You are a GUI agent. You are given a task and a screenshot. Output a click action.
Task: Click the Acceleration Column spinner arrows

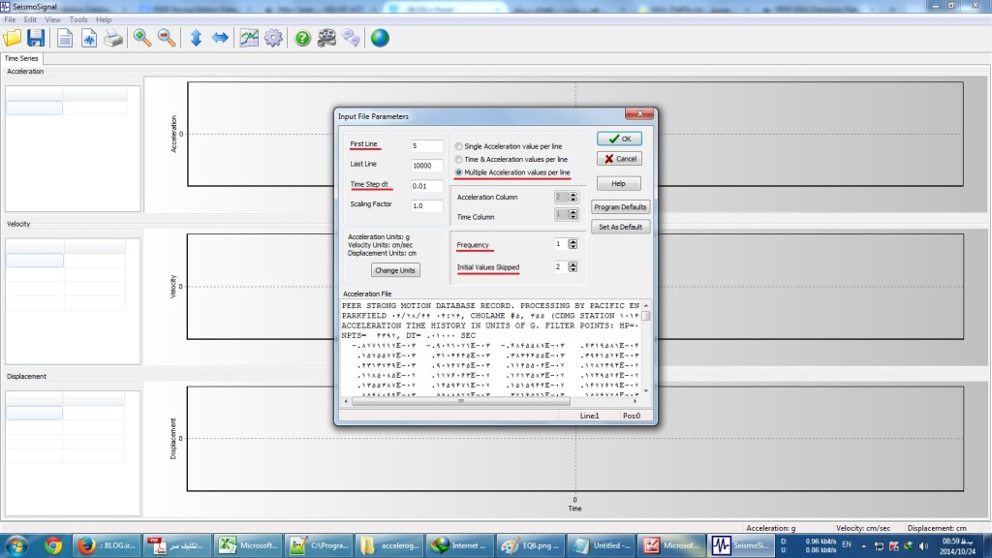[x=575, y=197]
